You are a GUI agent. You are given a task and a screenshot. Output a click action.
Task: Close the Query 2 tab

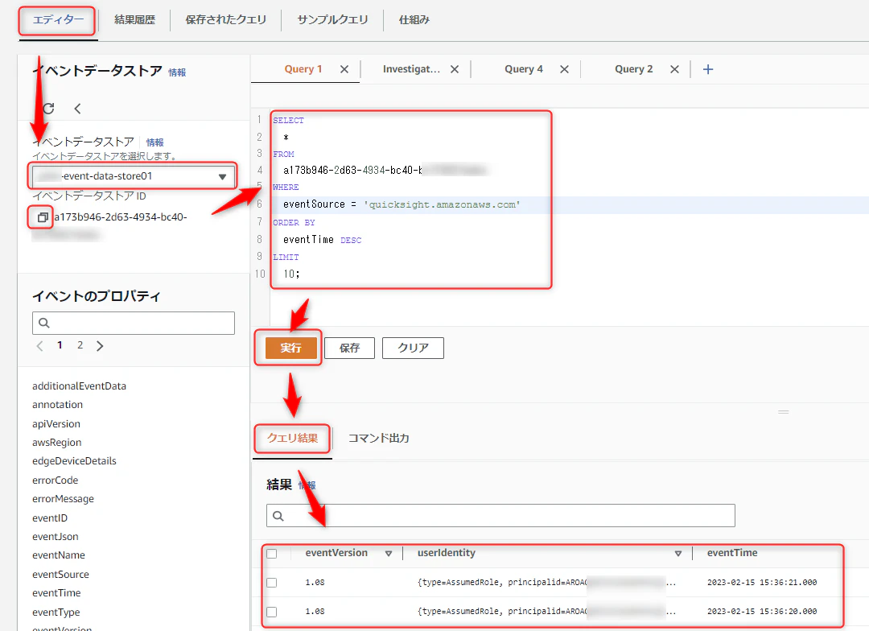pyautogui.click(x=674, y=69)
